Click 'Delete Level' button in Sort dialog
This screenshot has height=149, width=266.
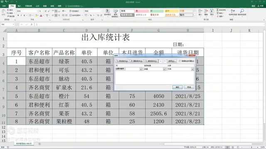[137, 61]
